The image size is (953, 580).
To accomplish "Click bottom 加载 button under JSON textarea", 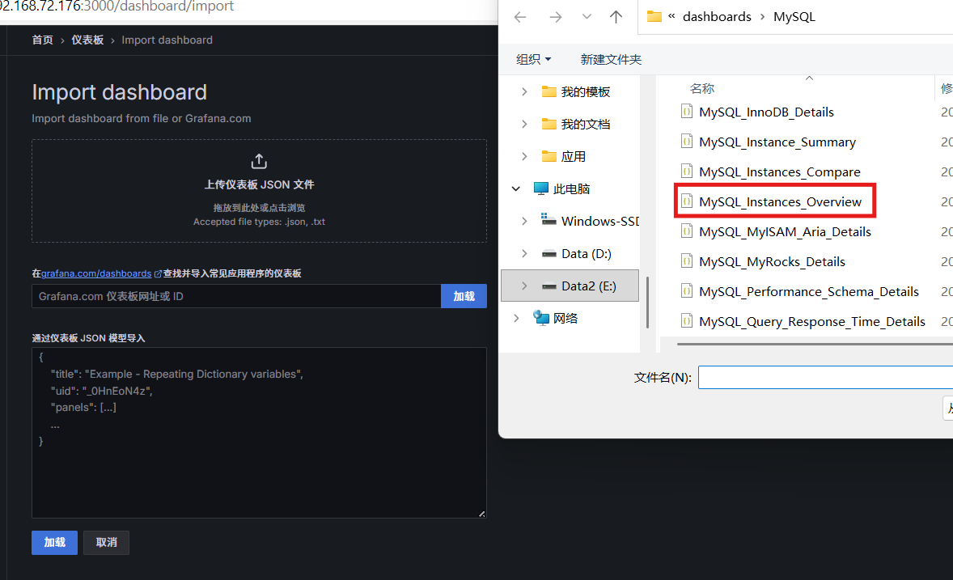I will pos(55,542).
